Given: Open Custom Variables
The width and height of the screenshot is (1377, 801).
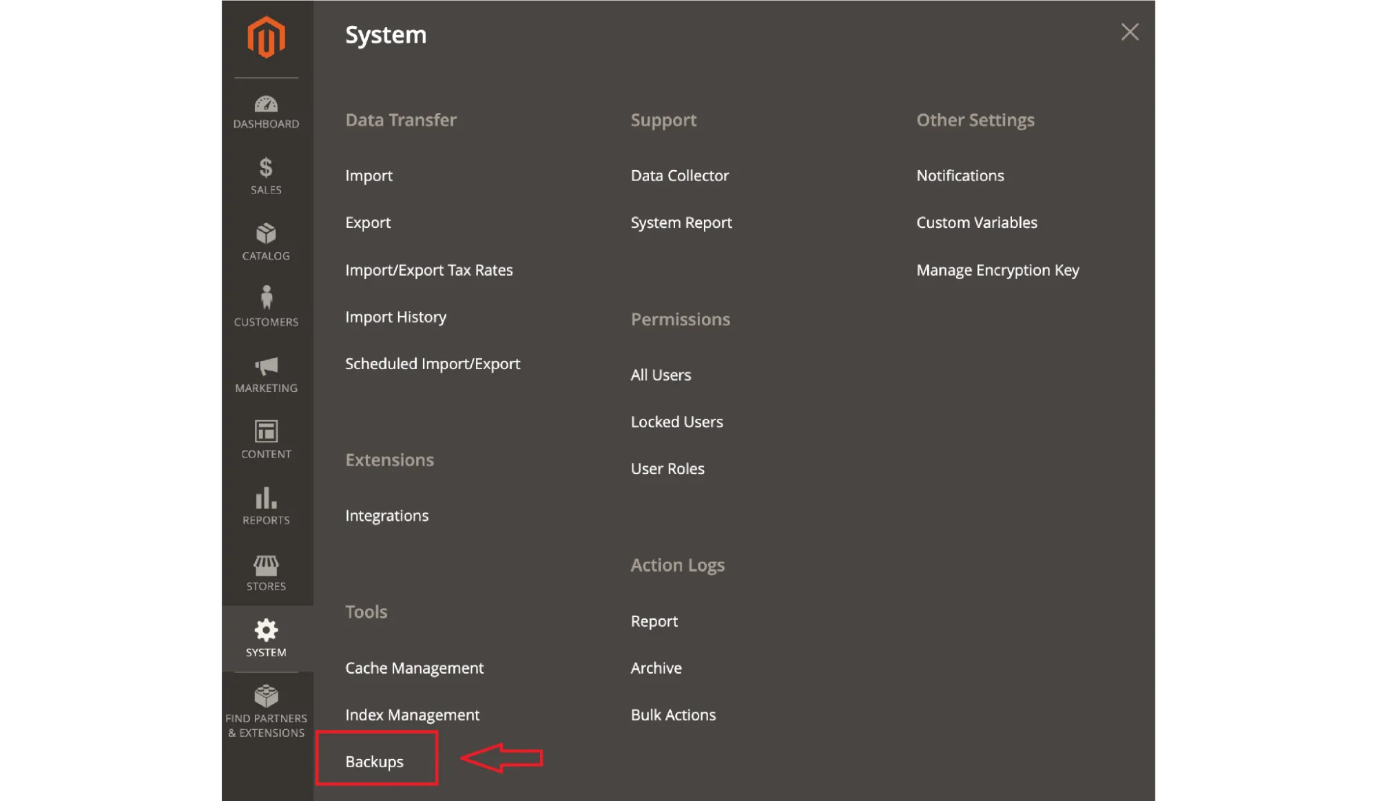Looking at the screenshot, I should (976, 222).
